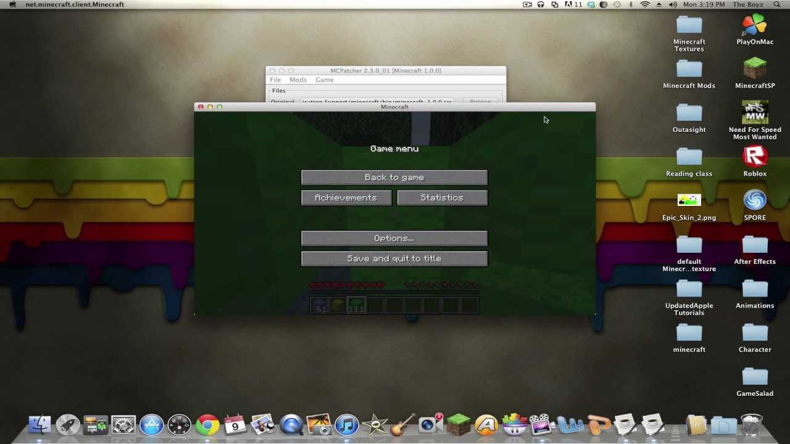Launch MinecraftSP from the desktop
The height and width of the screenshot is (444, 790).
(x=755, y=73)
